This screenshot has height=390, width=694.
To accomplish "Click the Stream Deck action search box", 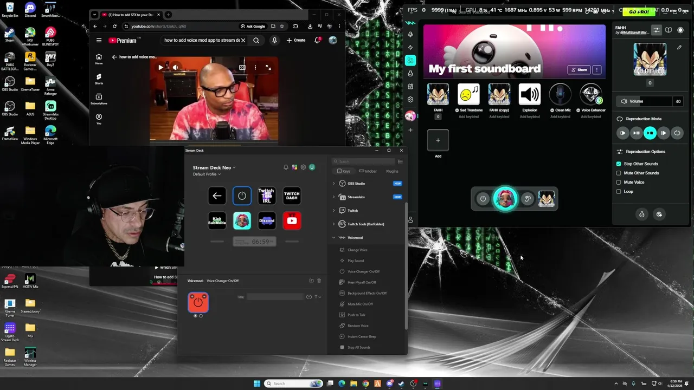I will 364,161.
